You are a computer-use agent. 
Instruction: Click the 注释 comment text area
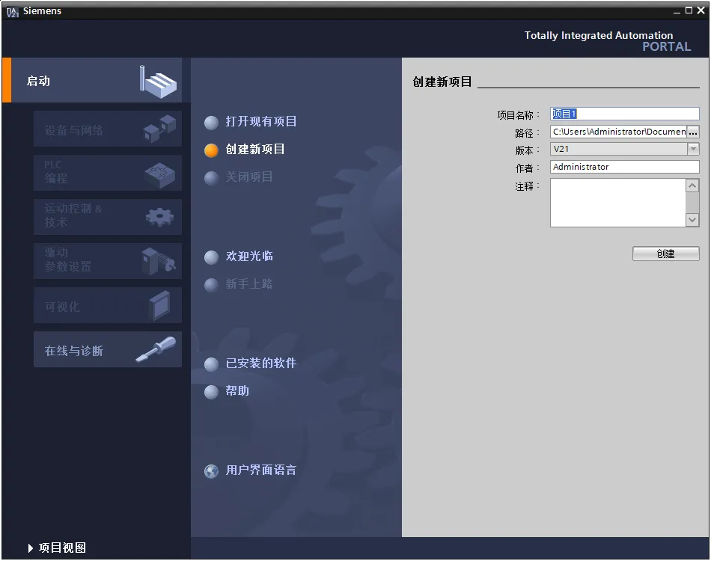(x=617, y=203)
